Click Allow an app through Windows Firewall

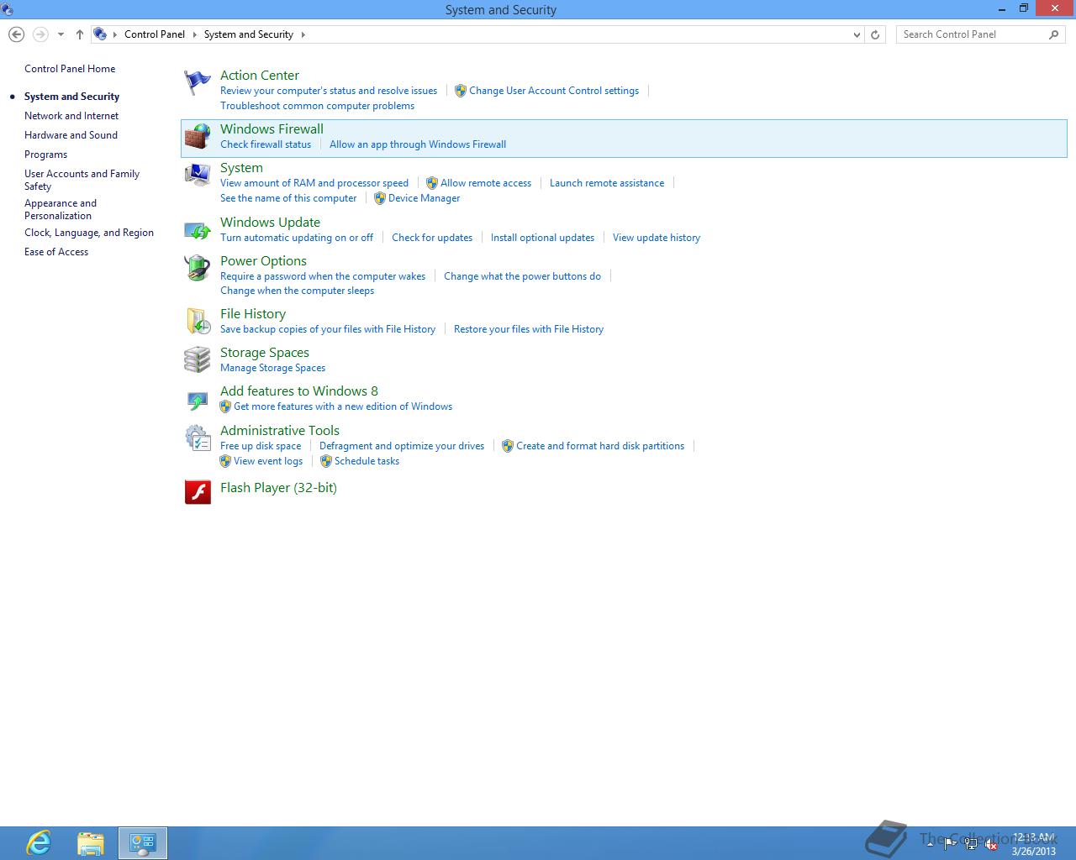(418, 144)
